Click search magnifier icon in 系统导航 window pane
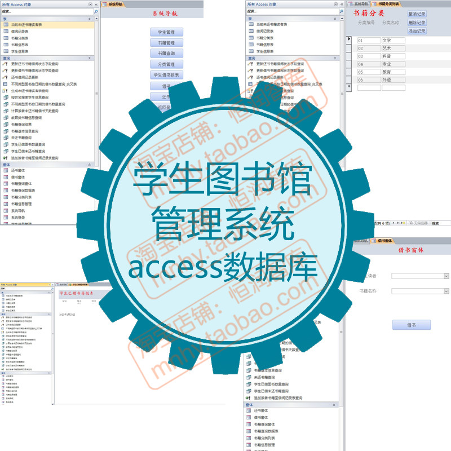The image size is (451, 451). click(x=96, y=11)
